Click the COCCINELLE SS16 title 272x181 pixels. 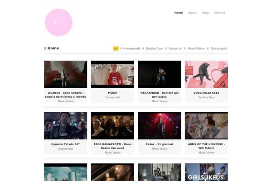[206, 93]
